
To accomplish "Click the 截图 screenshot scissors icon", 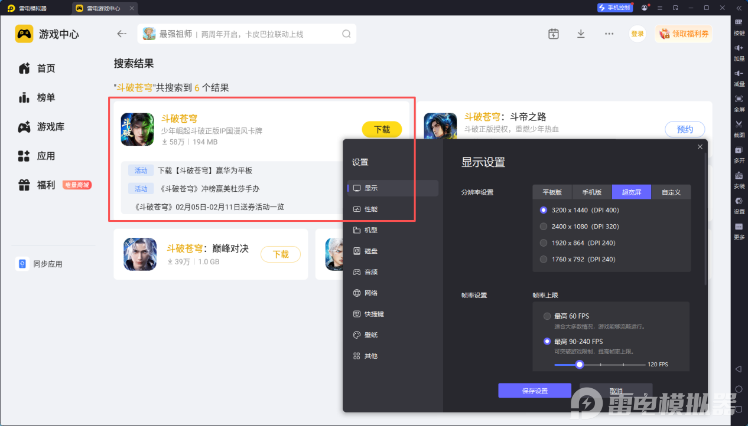I will [739, 127].
